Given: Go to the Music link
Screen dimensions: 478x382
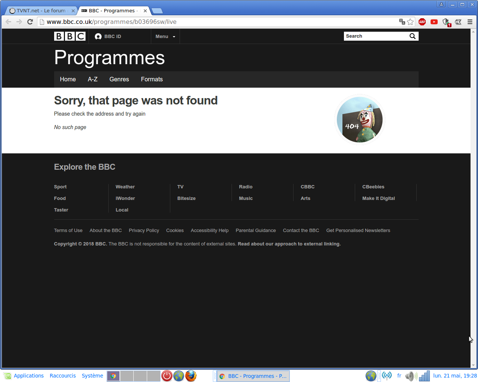Looking at the screenshot, I should click(246, 198).
